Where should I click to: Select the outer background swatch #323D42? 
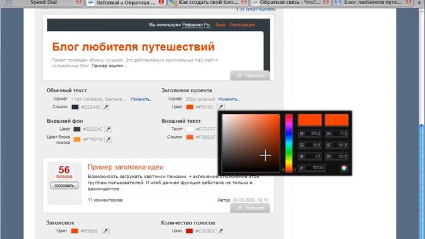[77, 129]
